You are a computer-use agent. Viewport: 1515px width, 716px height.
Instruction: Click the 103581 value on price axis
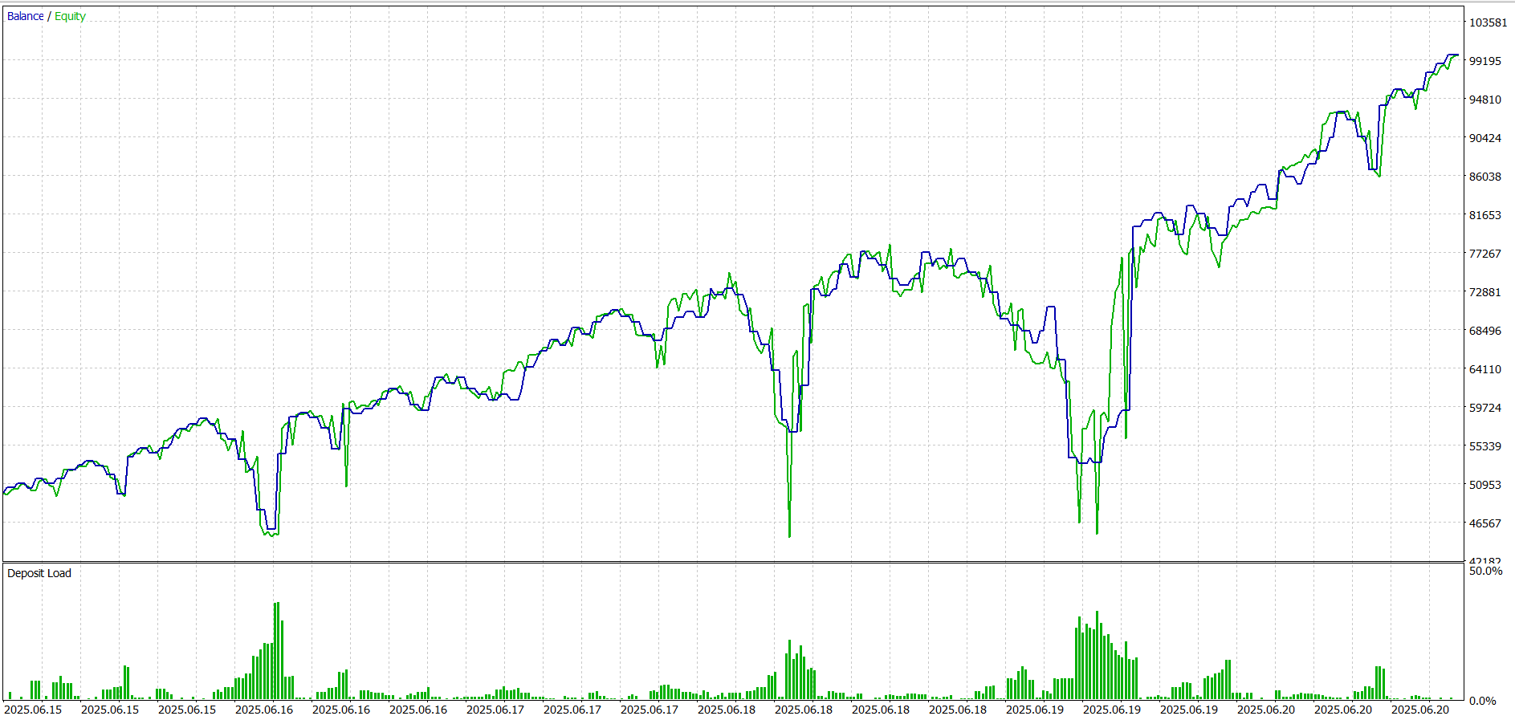pos(1488,22)
